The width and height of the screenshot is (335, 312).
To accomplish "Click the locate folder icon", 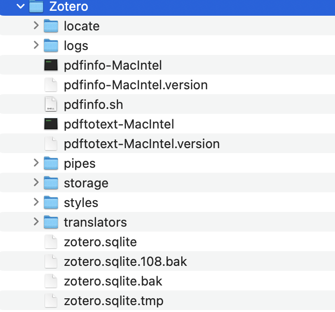I will pos(51,26).
